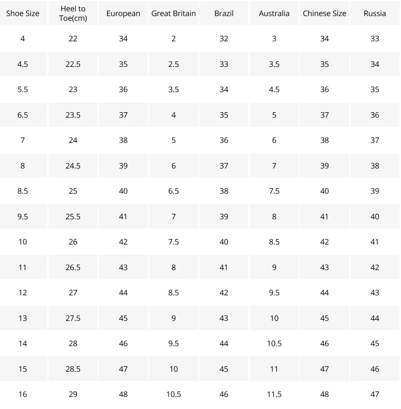Select the Australia column header
Screen dimensions: 401x409
tap(274, 13)
